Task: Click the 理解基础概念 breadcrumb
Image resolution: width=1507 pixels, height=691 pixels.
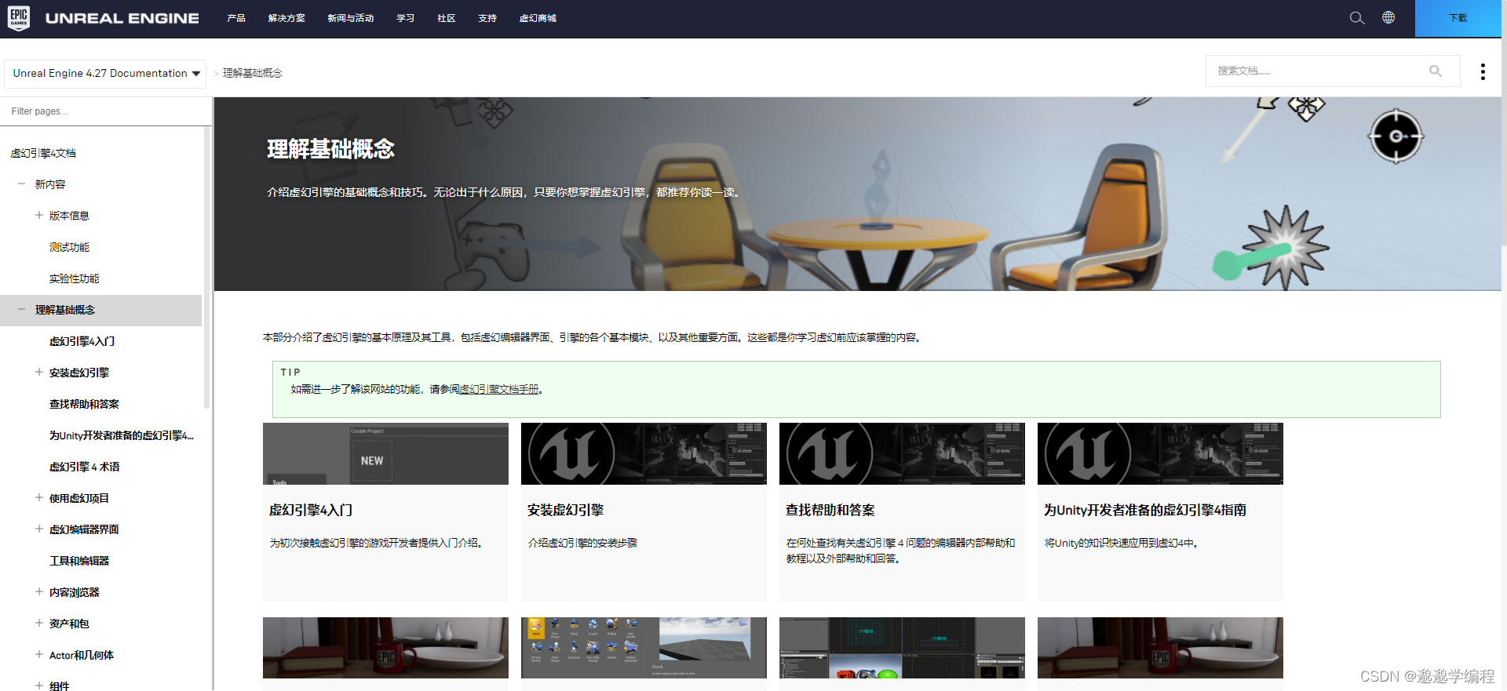Action: [x=253, y=73]
